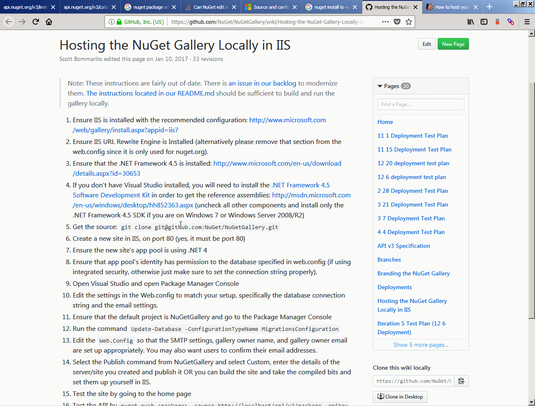Open the msdn hh852363.aspx link
Viewport: 535px width, 406px height.
pyautogui.click(x=211, y=200)
